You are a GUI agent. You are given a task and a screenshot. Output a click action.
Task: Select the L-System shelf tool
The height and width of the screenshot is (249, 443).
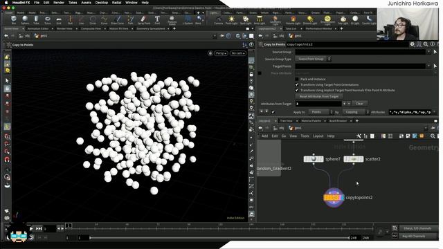[188, 20]
